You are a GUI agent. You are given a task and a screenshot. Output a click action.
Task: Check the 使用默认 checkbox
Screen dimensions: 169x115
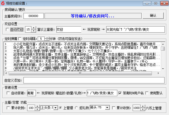tap(147, 93)
